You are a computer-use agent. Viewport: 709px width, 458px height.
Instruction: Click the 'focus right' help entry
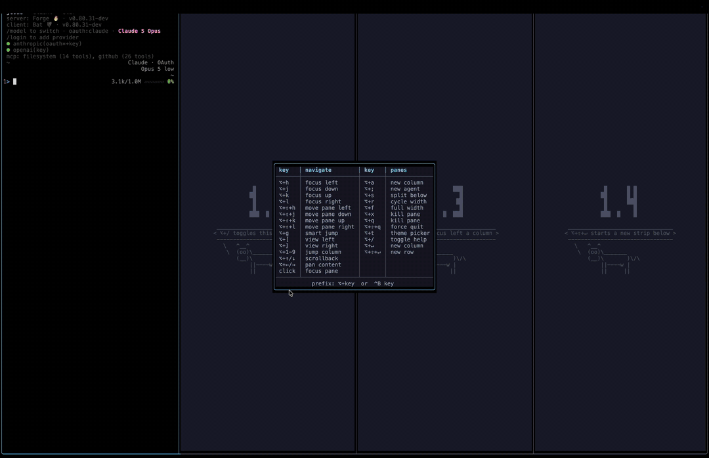pos(323,201)
